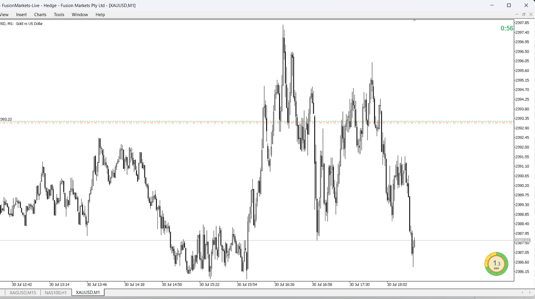Click the '30 Jul 13:46' time label
This screenshot has width=535, height=299.
tap(97, 284)
